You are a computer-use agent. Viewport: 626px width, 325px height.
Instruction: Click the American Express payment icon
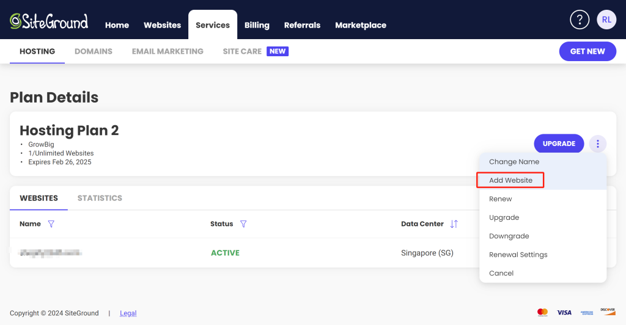click(586, 313)
